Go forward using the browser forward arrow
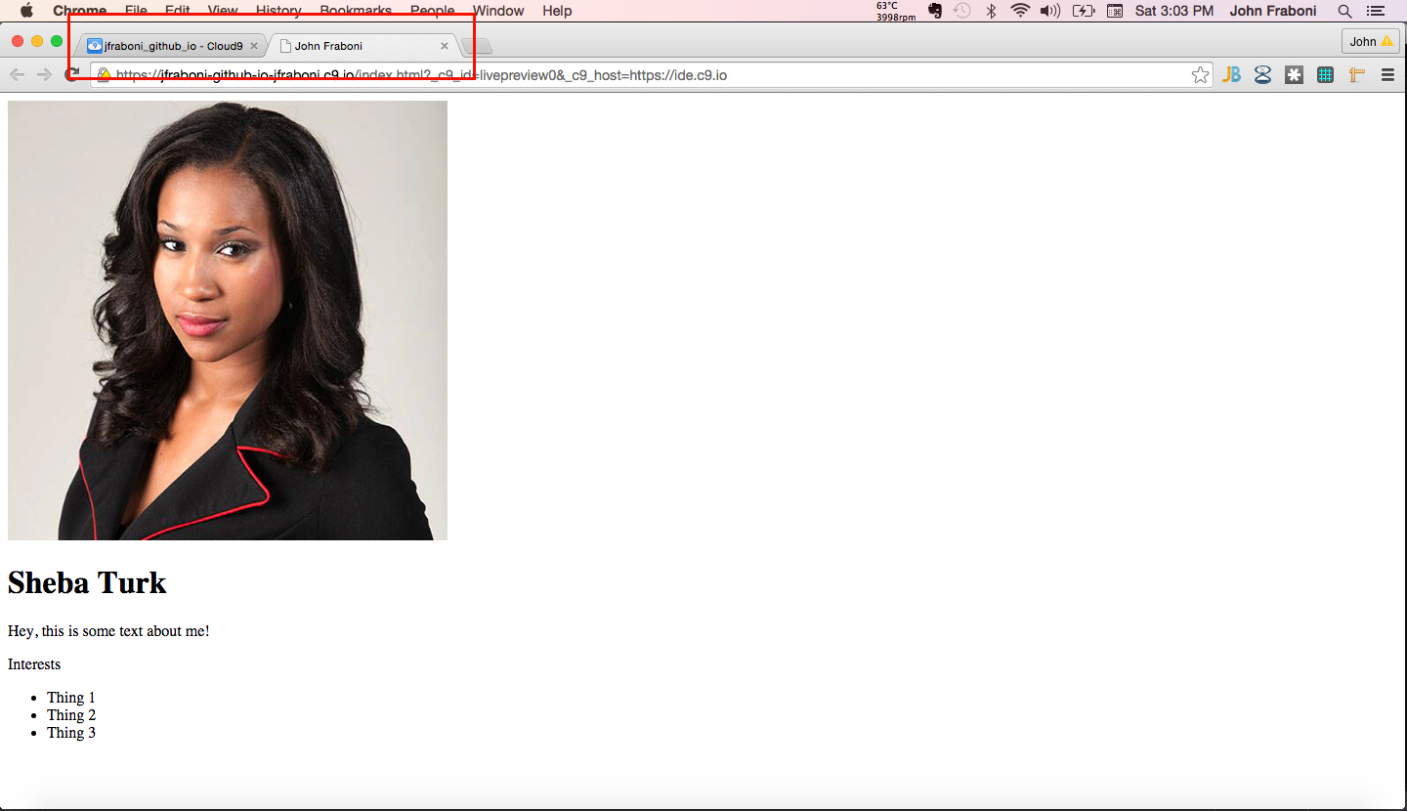Viewport: 1407px width, 811px height. (44, 75)
